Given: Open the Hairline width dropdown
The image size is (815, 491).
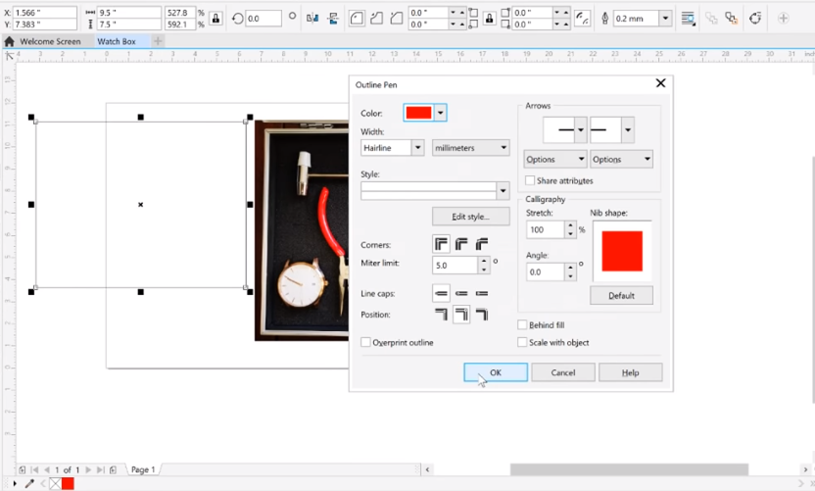Looking at the screenshot, I should [418, 148].
